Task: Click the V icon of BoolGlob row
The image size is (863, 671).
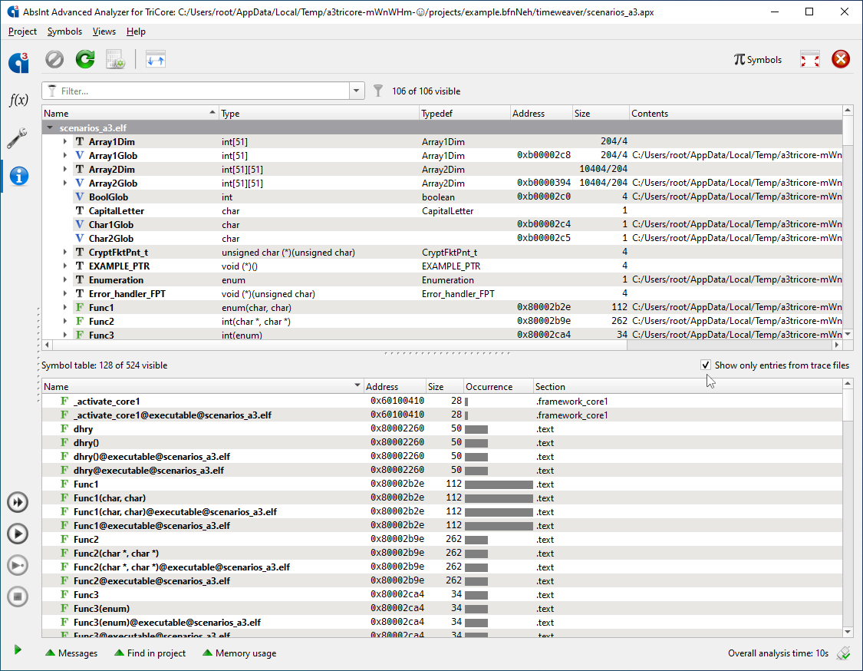Action: pos(80,197)
